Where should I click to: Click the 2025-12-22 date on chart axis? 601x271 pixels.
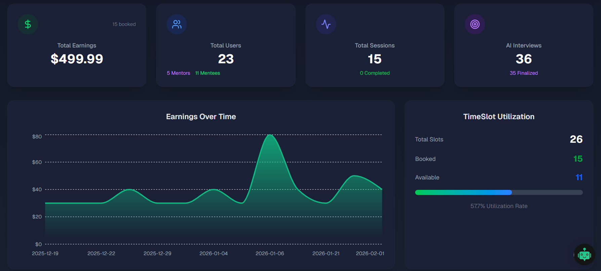[x=101, y=253]
